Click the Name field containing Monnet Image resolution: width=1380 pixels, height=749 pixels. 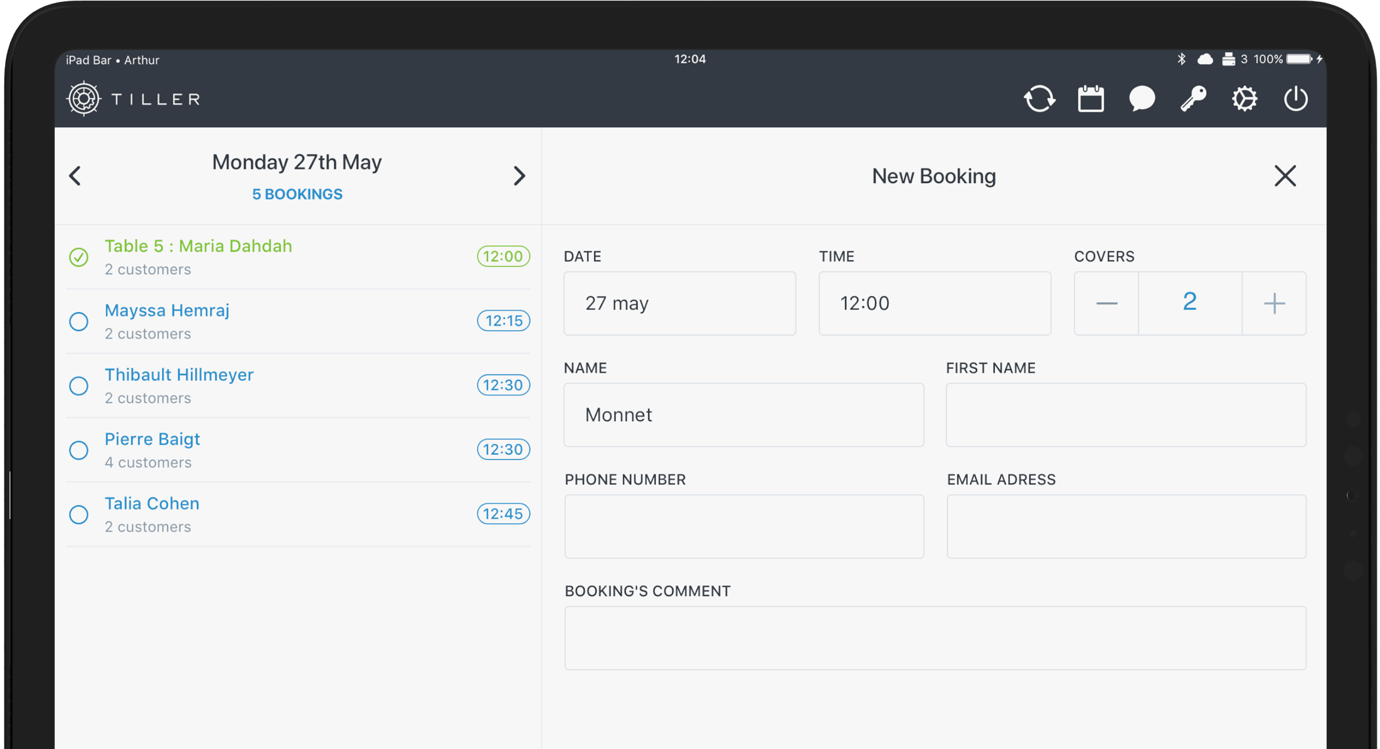[743, 415]
